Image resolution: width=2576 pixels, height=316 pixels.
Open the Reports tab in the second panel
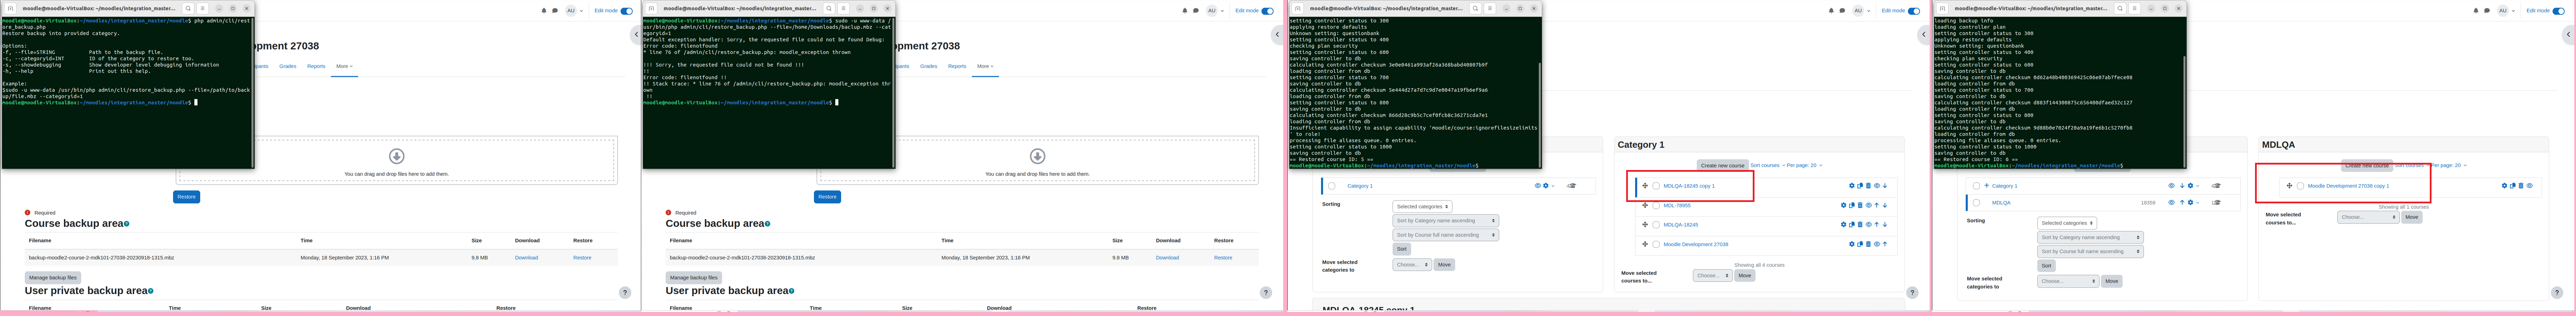[x=957, y=66]
